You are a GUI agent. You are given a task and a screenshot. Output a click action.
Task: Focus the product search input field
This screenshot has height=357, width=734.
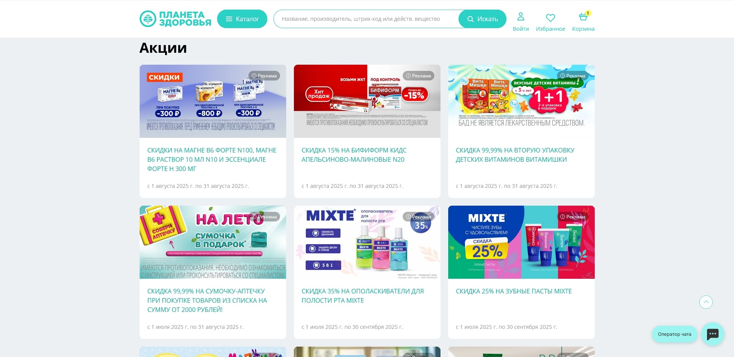tap(366, 19)
